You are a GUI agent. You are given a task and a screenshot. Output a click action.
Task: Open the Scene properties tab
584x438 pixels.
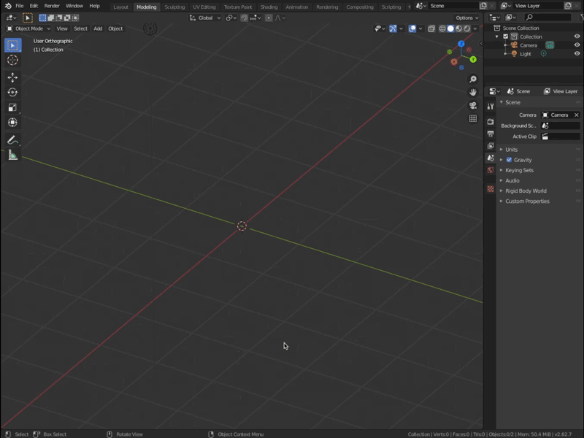[x=491, y=158]
